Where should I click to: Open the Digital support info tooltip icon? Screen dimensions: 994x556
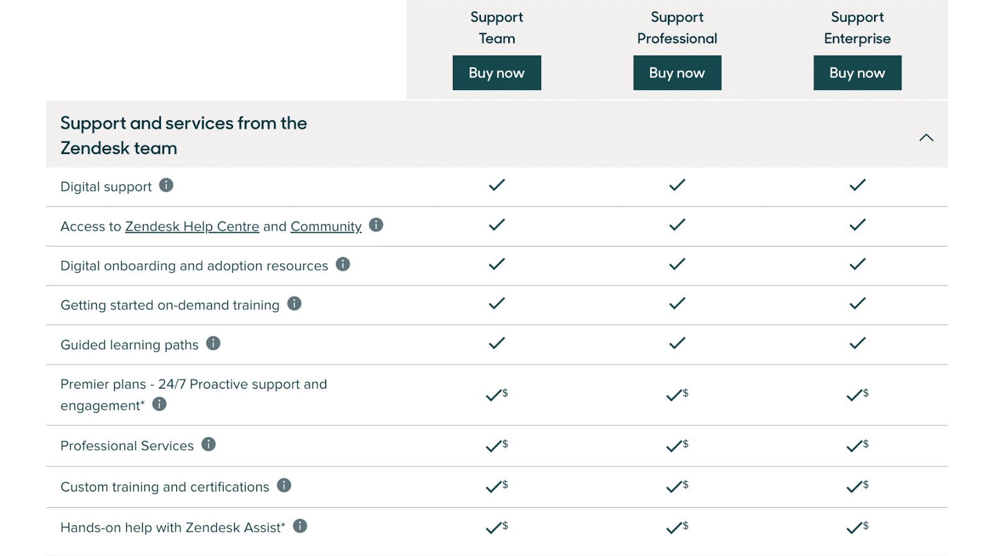[165, 186]
